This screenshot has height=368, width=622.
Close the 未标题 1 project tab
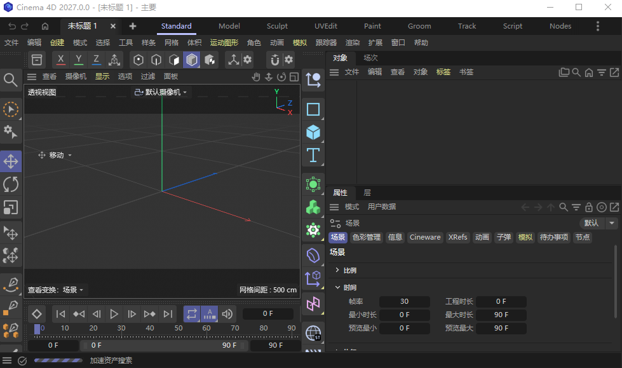click(113, 26)
